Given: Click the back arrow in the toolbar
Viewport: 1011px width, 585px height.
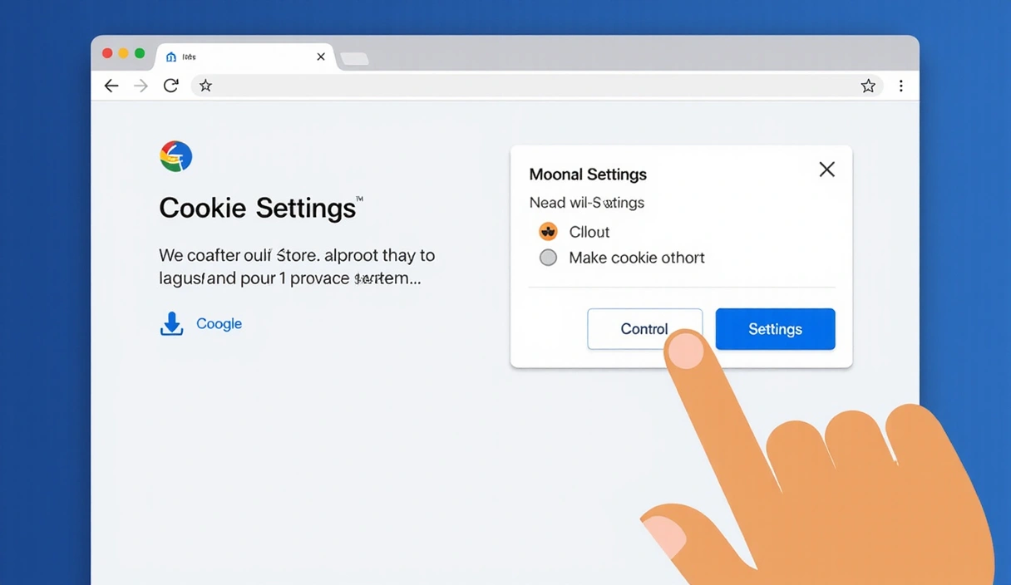Looking at the screenshot, I should tap(111, 86).
